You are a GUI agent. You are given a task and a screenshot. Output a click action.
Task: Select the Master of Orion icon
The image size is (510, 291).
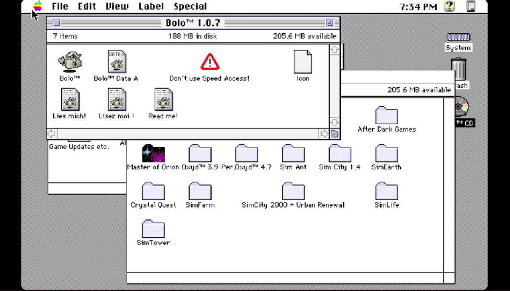pyautogui.click(x=153, y=153)
